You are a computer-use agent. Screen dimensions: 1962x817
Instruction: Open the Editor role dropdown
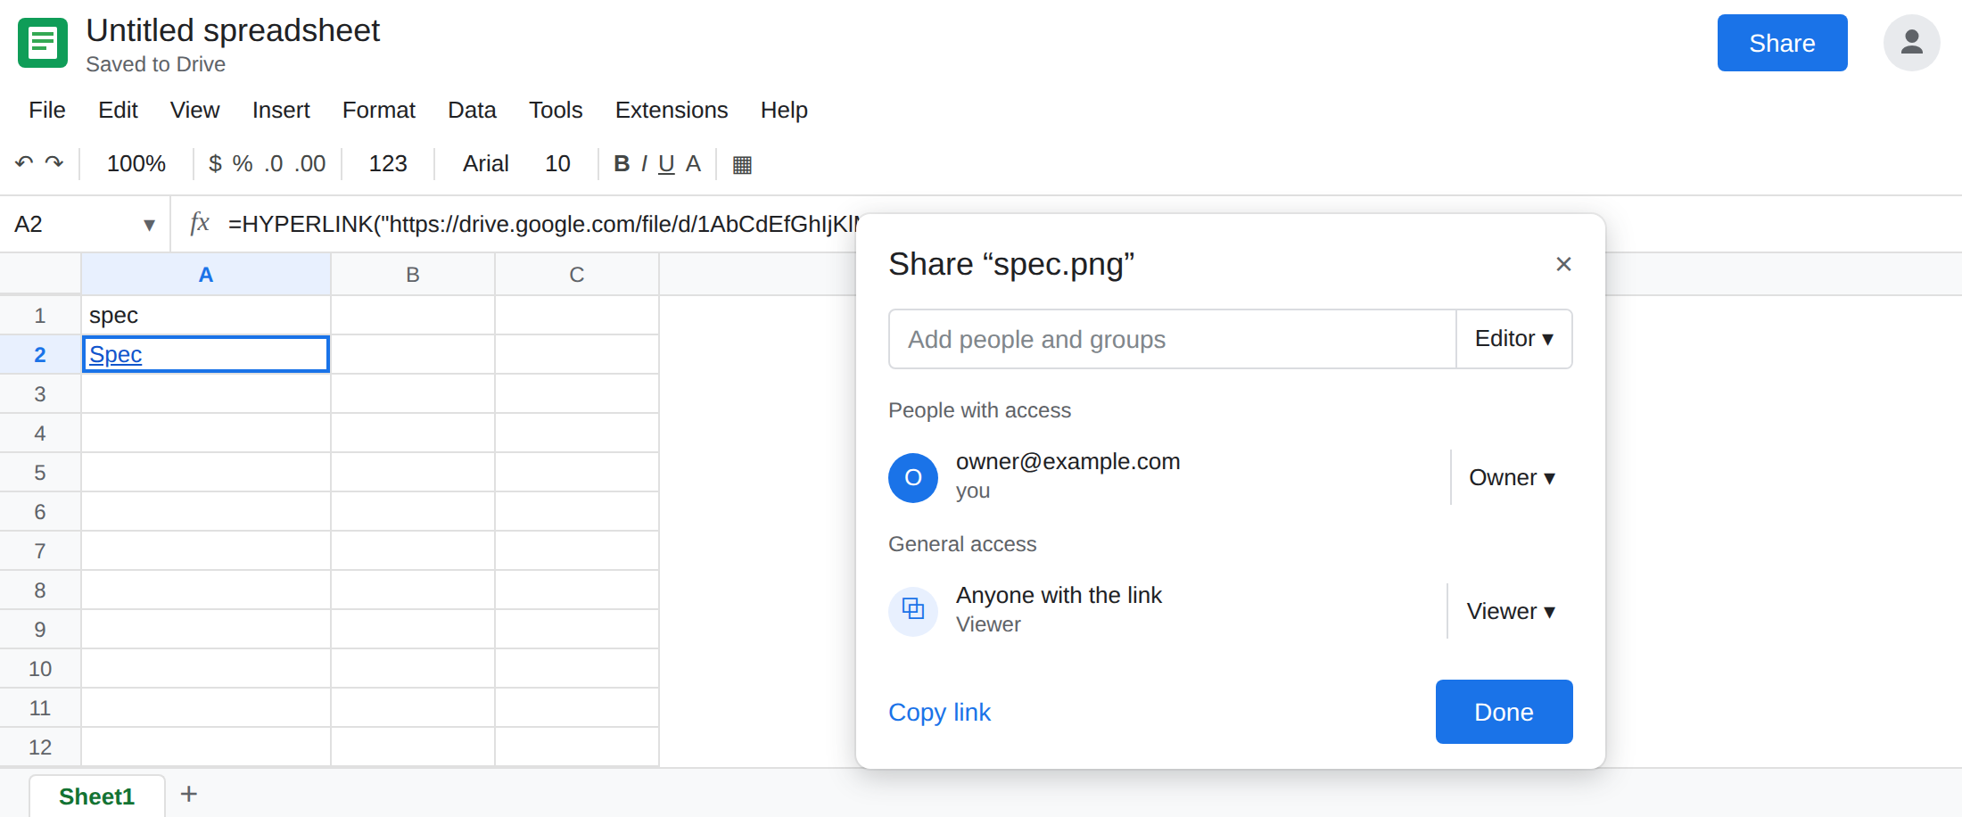[1514, 339]
